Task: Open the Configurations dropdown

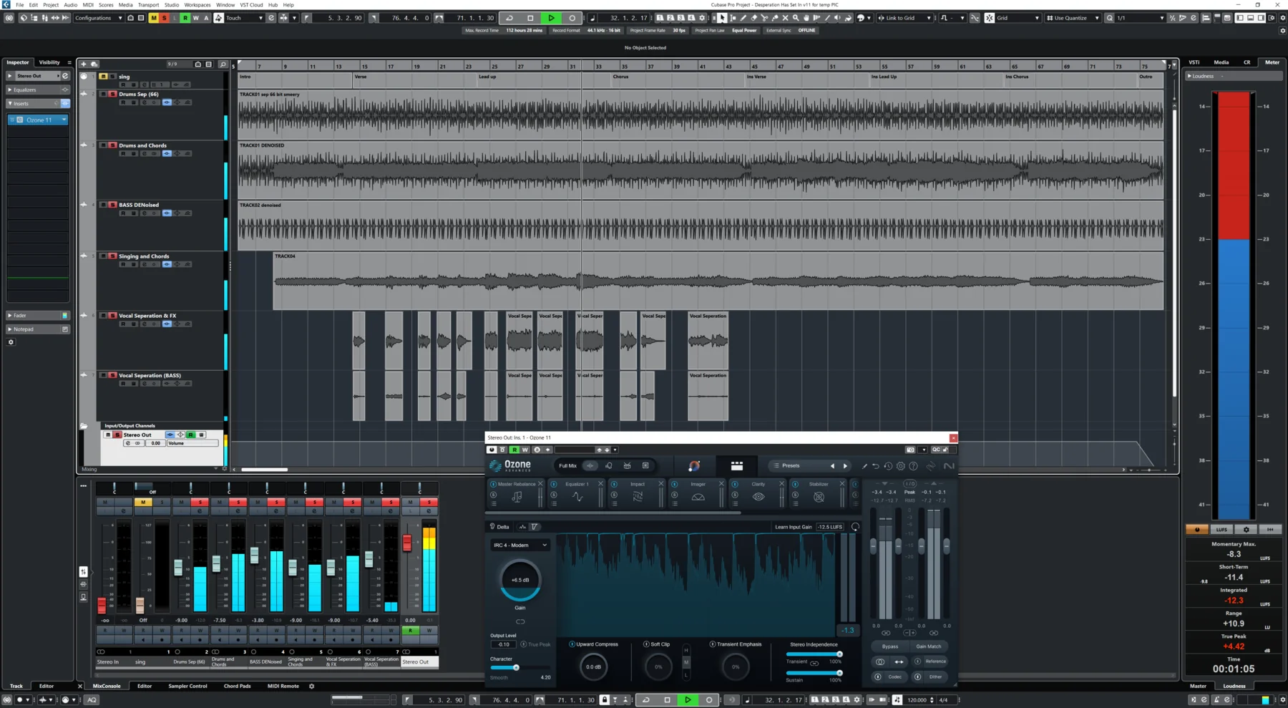Action: click(x=99, y=18)
